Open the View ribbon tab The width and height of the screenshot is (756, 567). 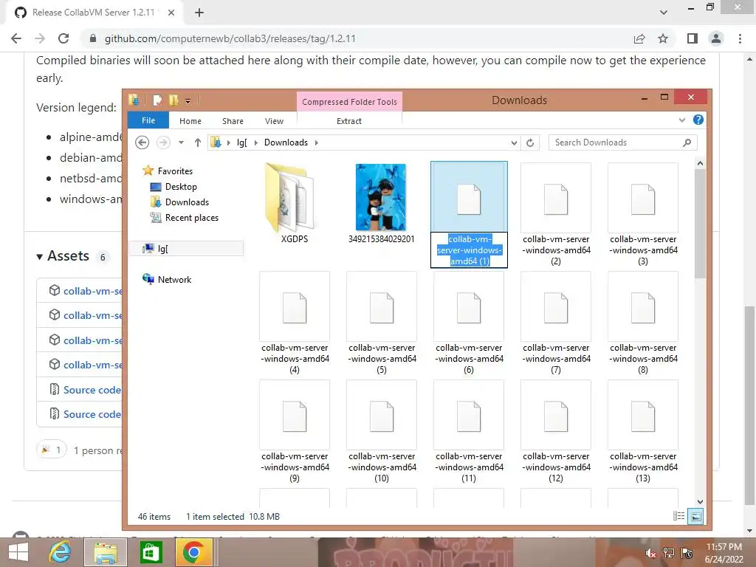[275, 121]
